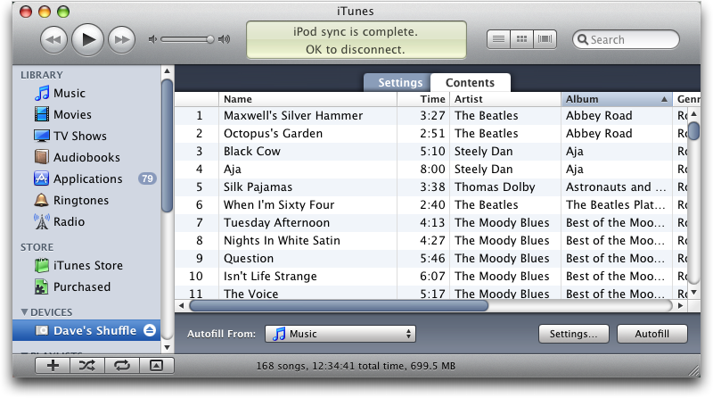
Task: Select song Tuesday Afternoon
Action: (276, 223)
